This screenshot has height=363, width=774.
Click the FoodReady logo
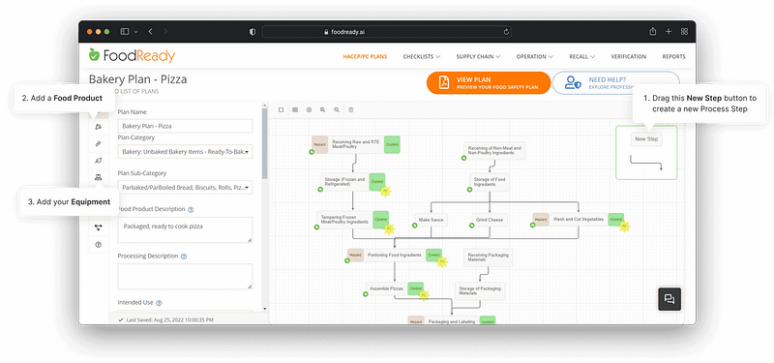(x=132, y=55)
